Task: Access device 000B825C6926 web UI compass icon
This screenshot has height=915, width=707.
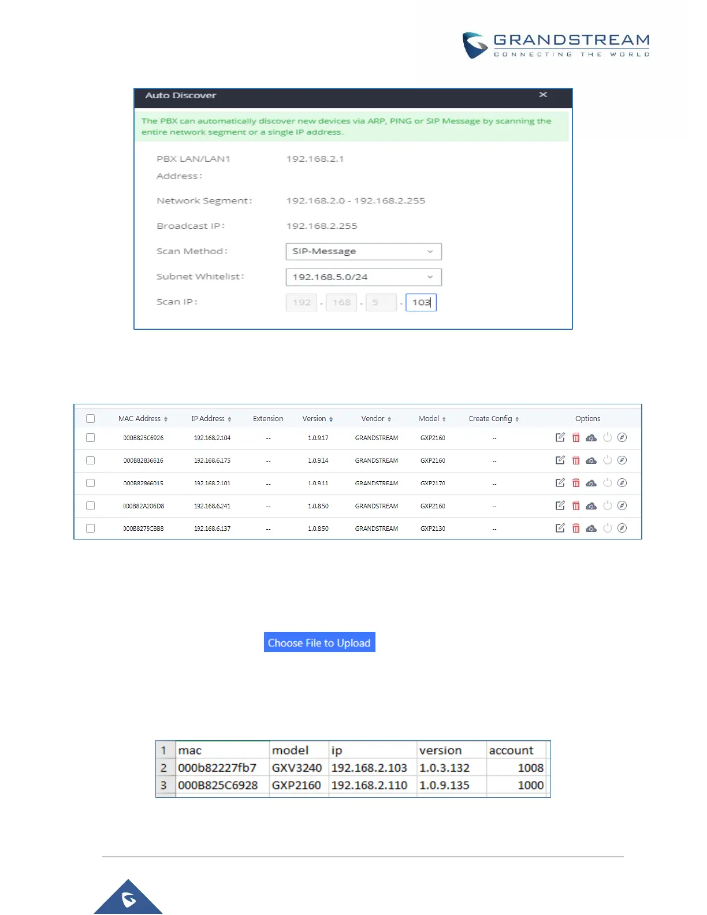Action: (622, 437)
